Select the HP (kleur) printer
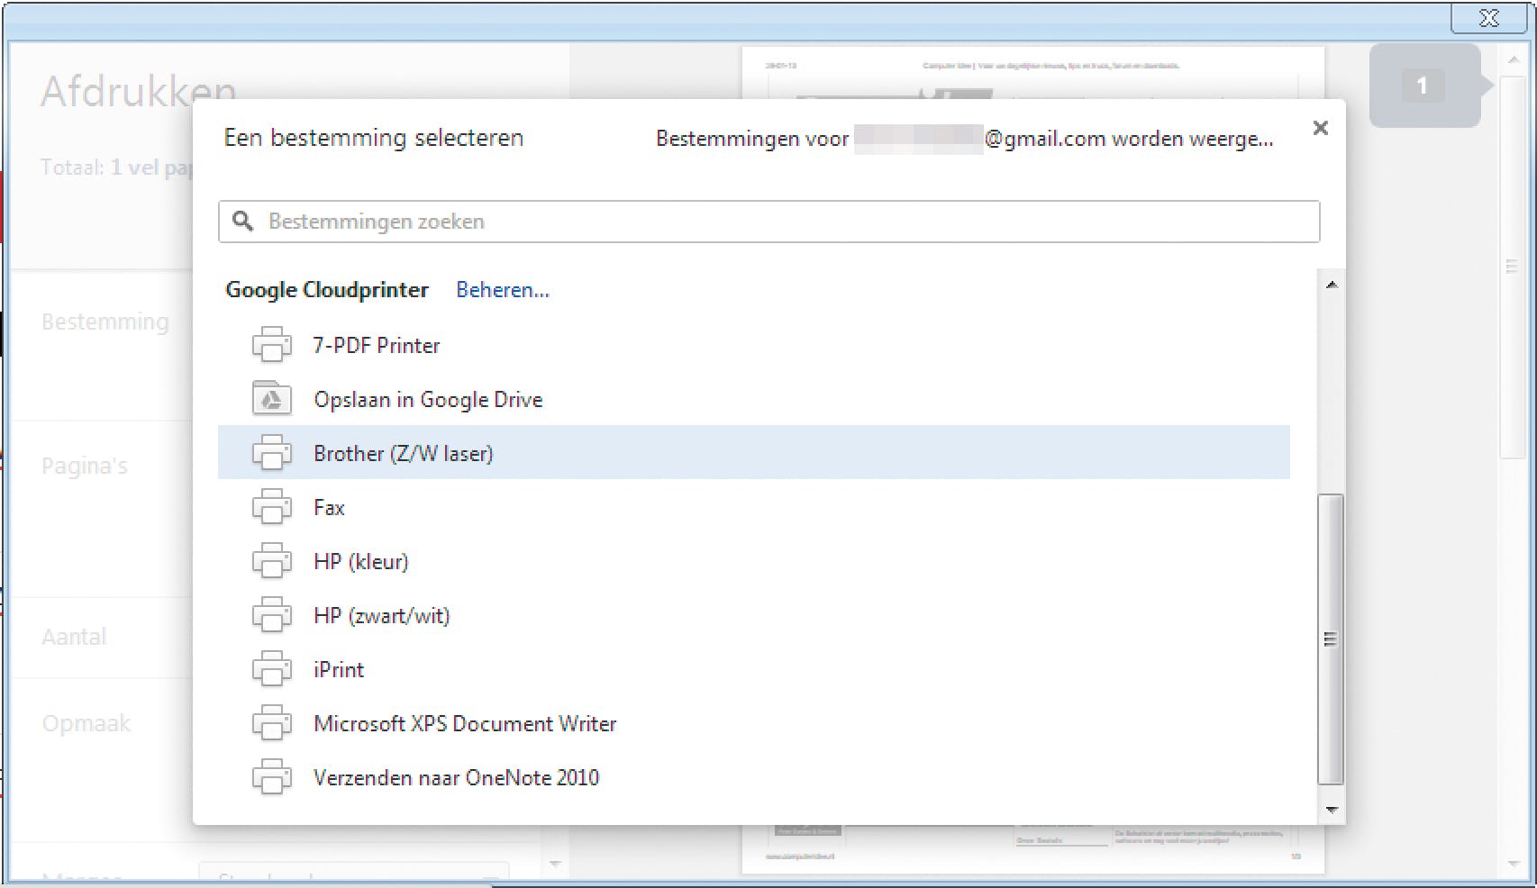Viewport: 1537px width, 888px height. coord(754,561)
